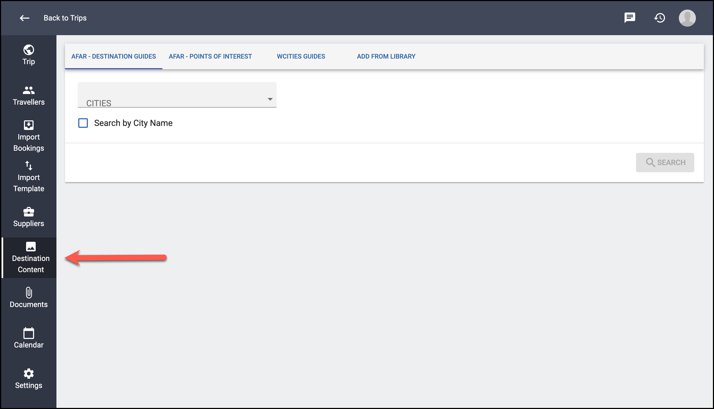Open the history clock icon
The width and height of the screenshot is (714, 409).
659,18
